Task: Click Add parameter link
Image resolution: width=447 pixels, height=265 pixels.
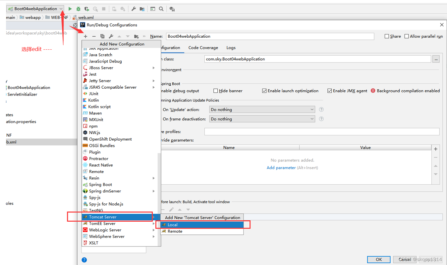Action: (281, 168)
